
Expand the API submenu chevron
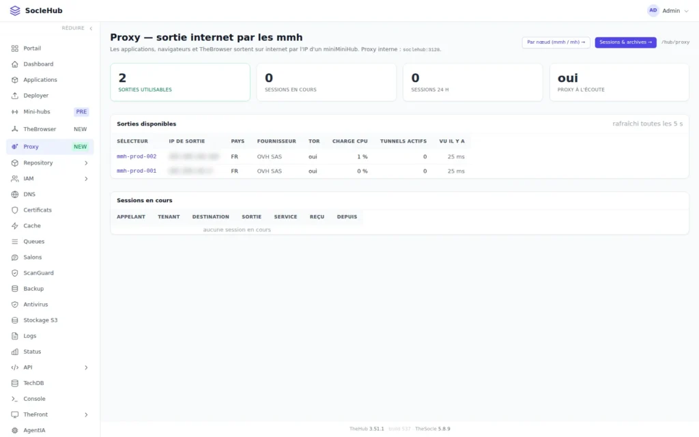coord(86,368)
